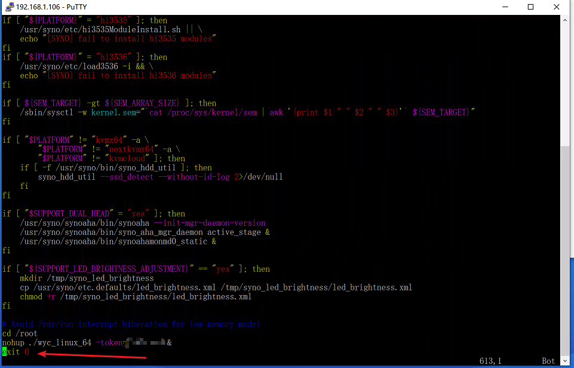Image resolution: width=574 pixels, height=368 pixels.
Task: Click the scrollbar up arrow
Action: (x=565, y=20)
